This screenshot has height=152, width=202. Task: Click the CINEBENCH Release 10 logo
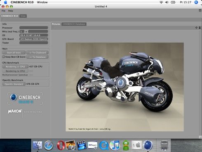(25, 99)
